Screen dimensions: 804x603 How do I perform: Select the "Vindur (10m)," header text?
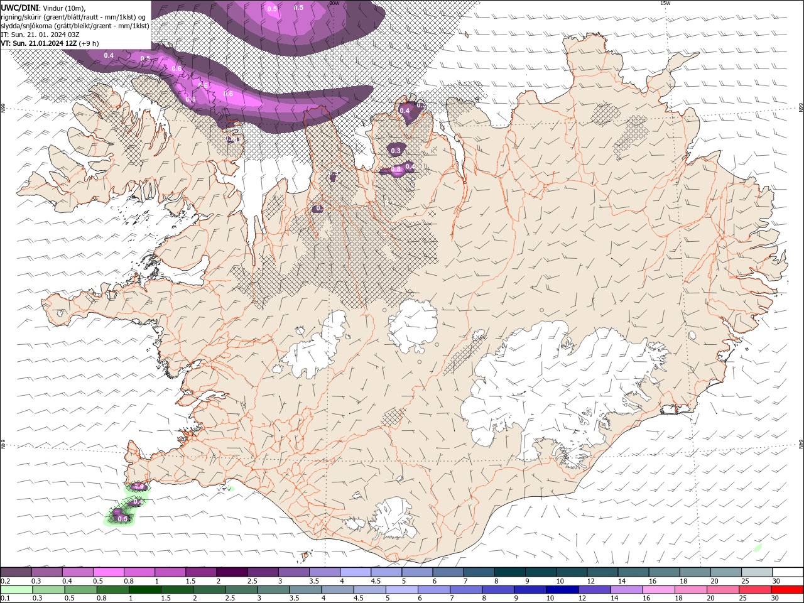point(63,8)
